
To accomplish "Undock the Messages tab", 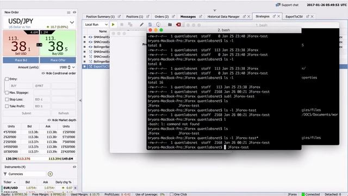I will 201,16.
